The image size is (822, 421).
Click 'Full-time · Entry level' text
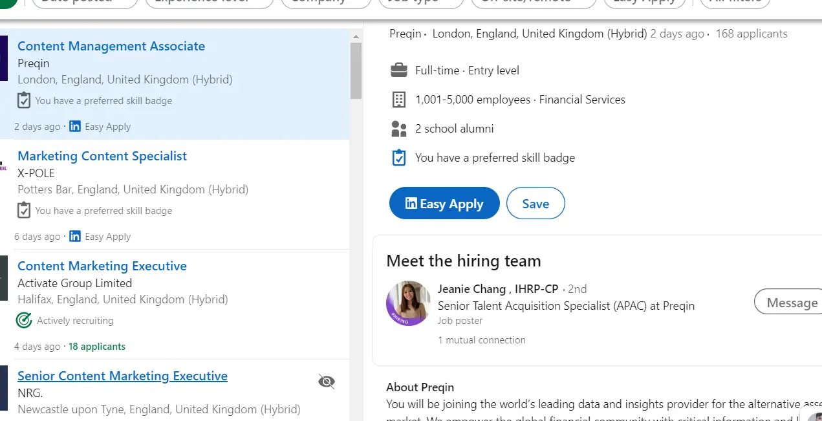467,70
